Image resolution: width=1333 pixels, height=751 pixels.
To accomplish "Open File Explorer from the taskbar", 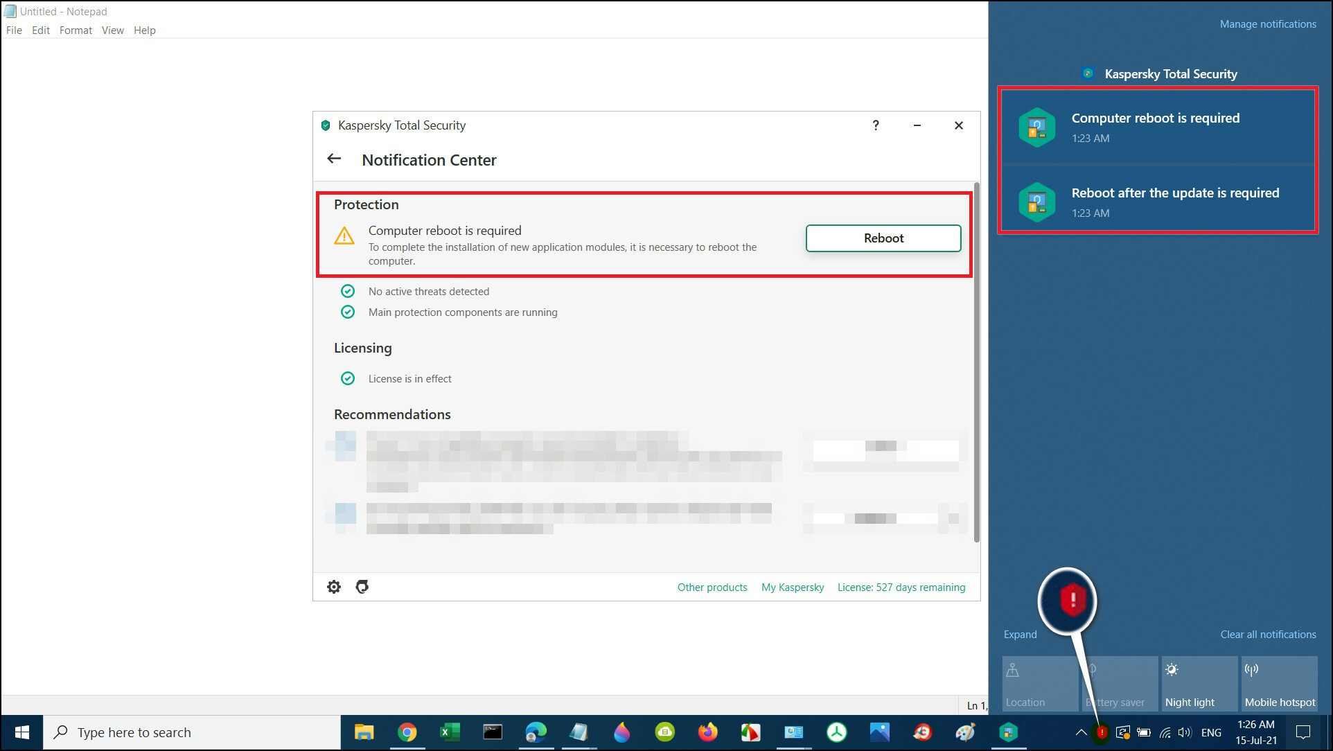I will point(364,732).
